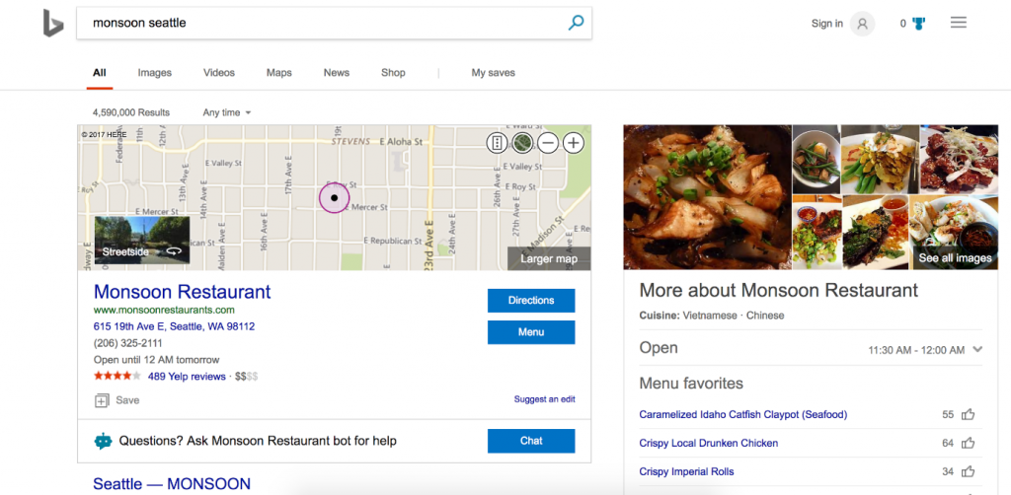Image resolution: width=1011 pixels, height=495 pixels.
Task: Click the Suggest an edit link
Action: [544, 399]
